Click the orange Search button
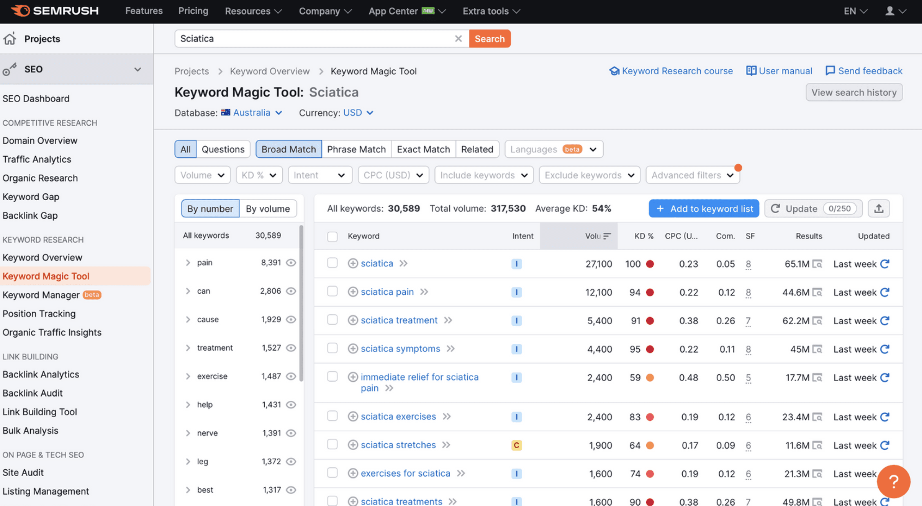922x506 pixels. [x=489, y=39]
